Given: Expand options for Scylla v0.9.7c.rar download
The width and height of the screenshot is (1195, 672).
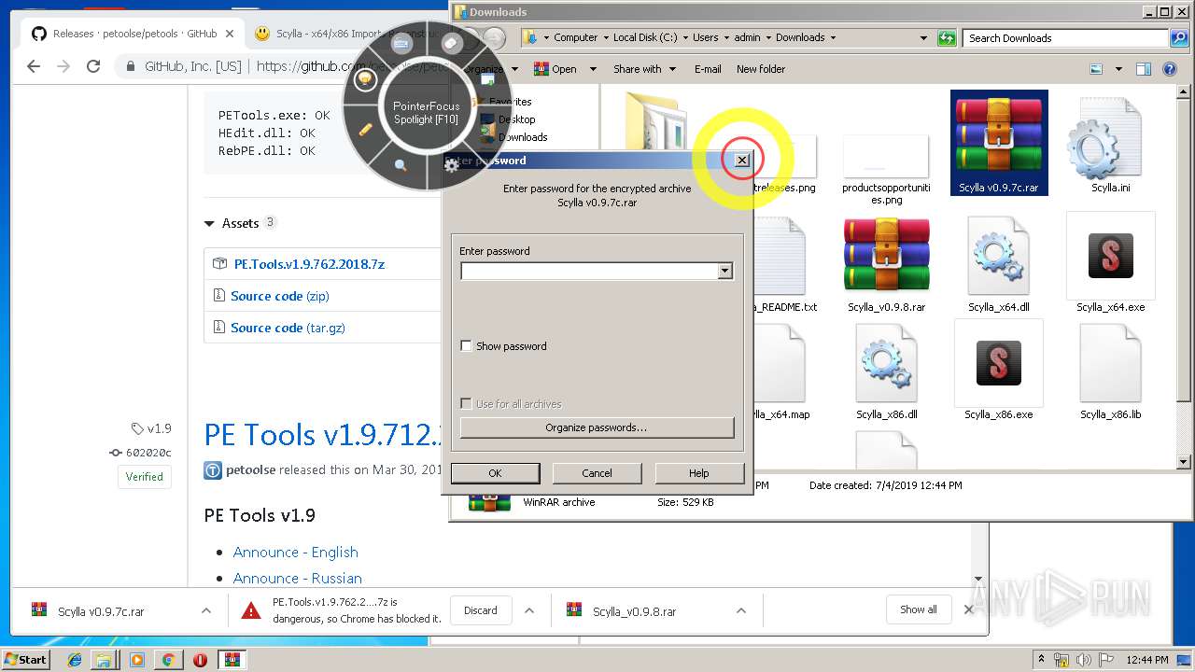Looking at the screenshot, I should coord(206,610).
